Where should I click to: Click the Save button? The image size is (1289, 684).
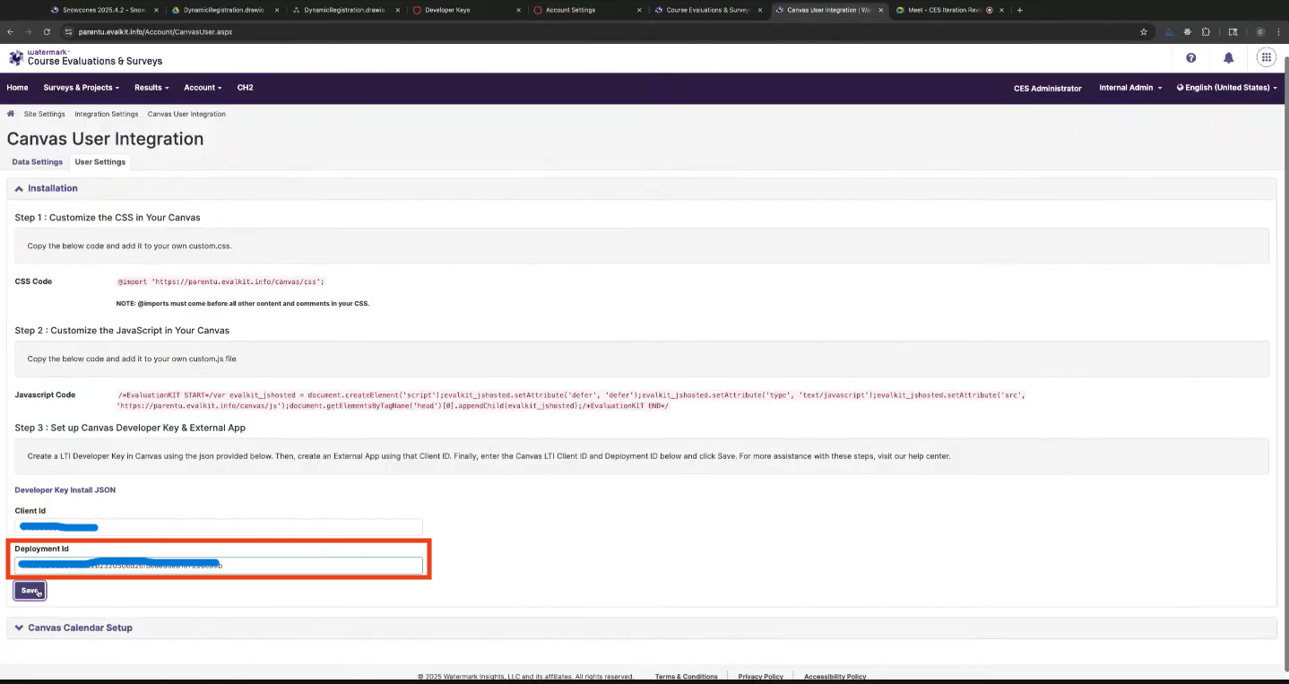30,591
